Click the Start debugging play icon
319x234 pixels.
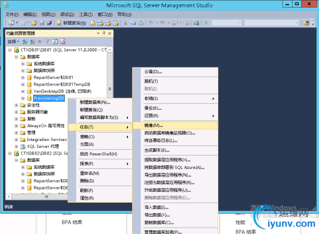pos(206,23)
